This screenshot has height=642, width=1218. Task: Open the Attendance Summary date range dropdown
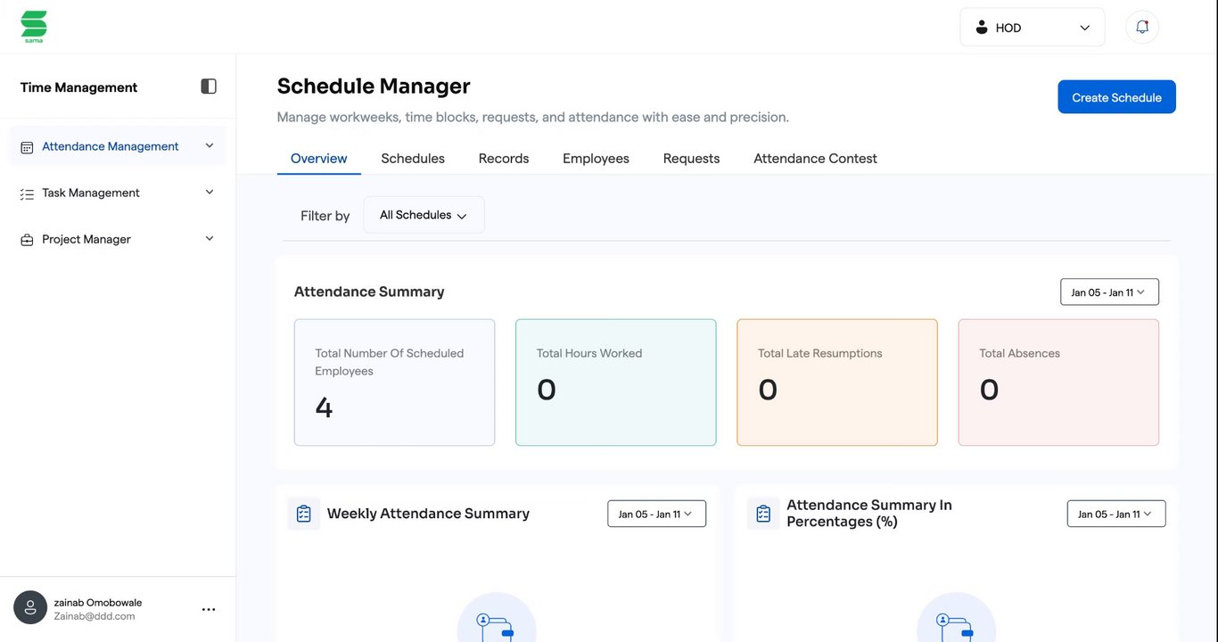[1109, 292]
